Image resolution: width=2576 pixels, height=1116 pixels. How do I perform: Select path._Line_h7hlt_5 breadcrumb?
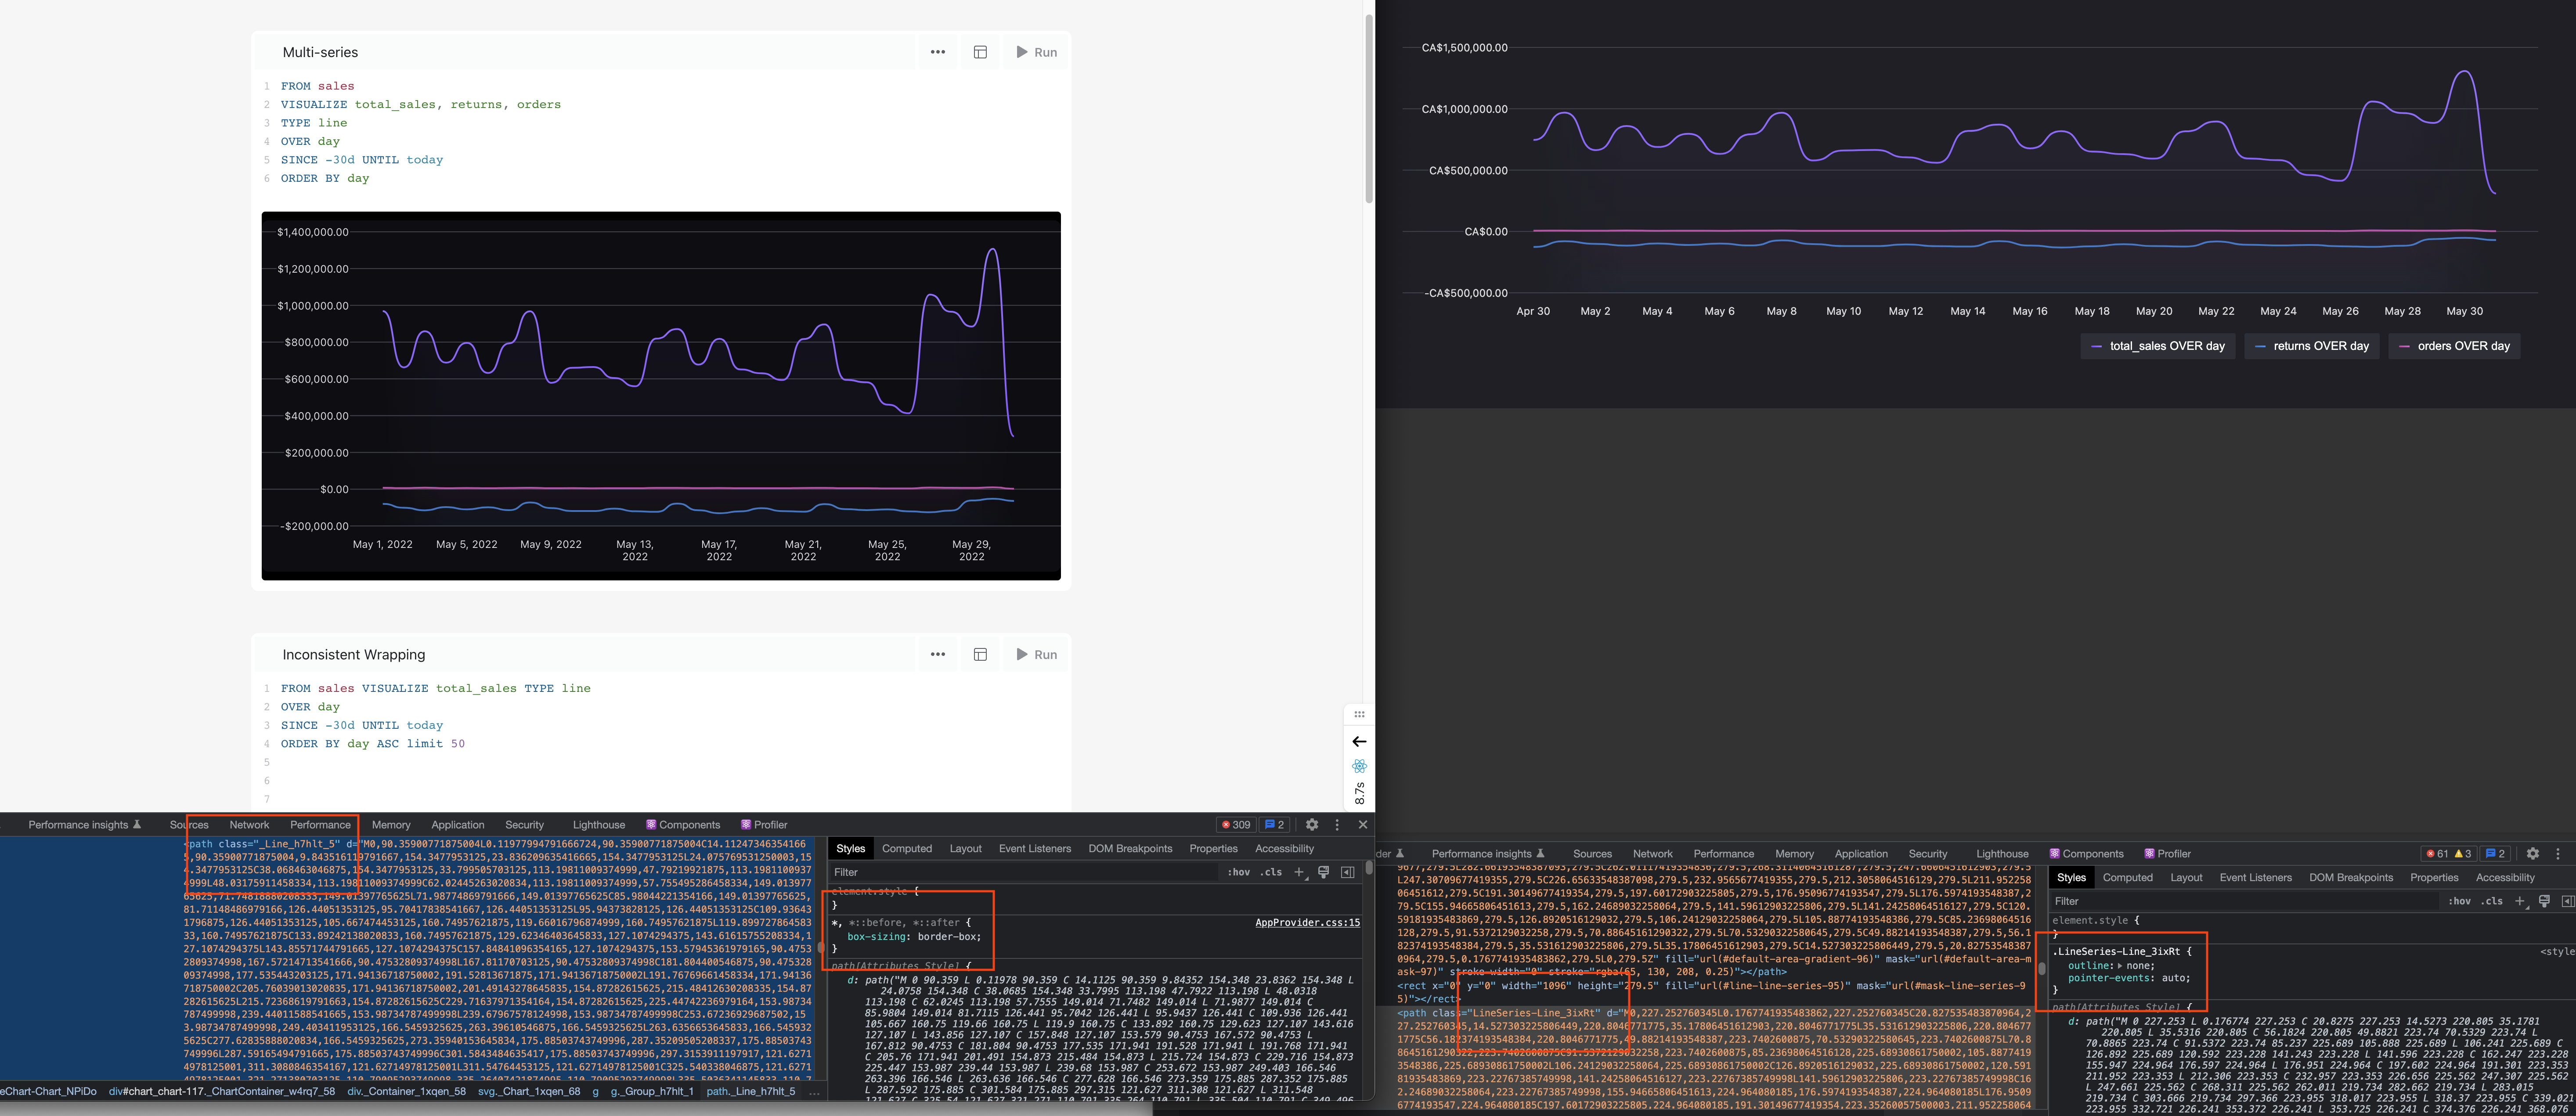coord(751,1091)
